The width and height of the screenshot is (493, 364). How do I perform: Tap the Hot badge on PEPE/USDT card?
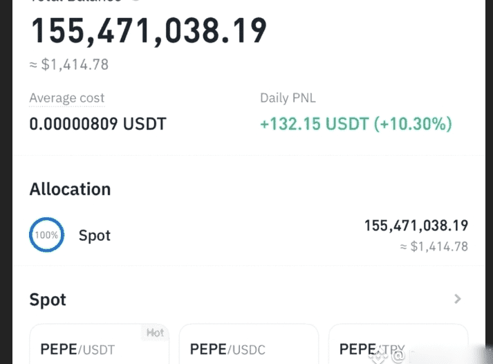tap(156, 333)
